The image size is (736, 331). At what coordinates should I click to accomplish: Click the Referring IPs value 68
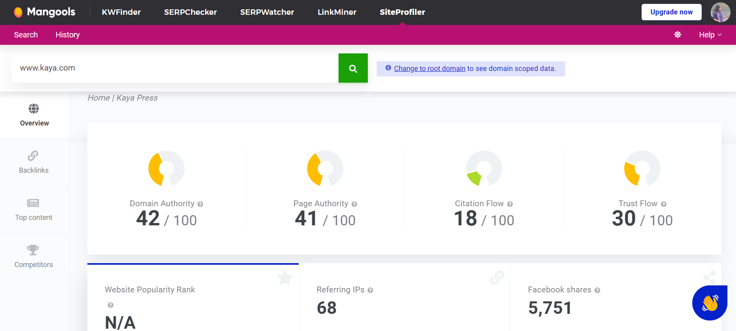[x=326, y=308]
